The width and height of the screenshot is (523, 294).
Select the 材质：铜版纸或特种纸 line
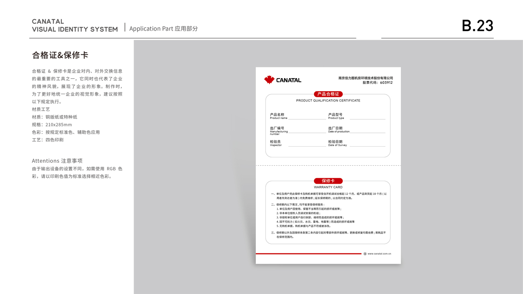click(x=55, y=117)
